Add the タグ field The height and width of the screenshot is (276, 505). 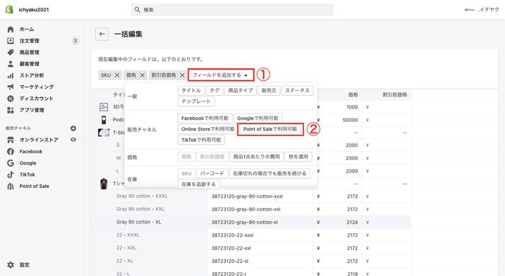215,91
